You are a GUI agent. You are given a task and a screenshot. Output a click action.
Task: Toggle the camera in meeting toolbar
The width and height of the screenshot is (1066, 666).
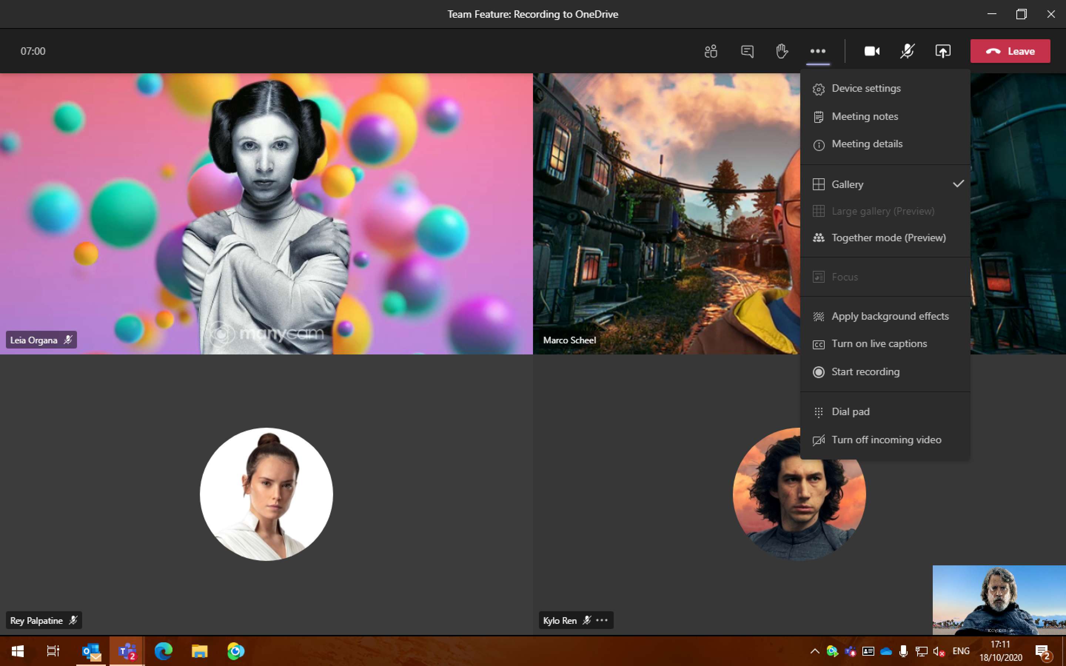872,51
